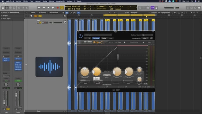The width and height of the screenshot is (202, 114).
Task: Click the Fast Forward transport button
Action: [44, 8]
